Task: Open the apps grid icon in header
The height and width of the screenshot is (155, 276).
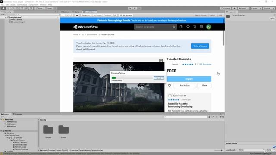Action: coord(201,27)
